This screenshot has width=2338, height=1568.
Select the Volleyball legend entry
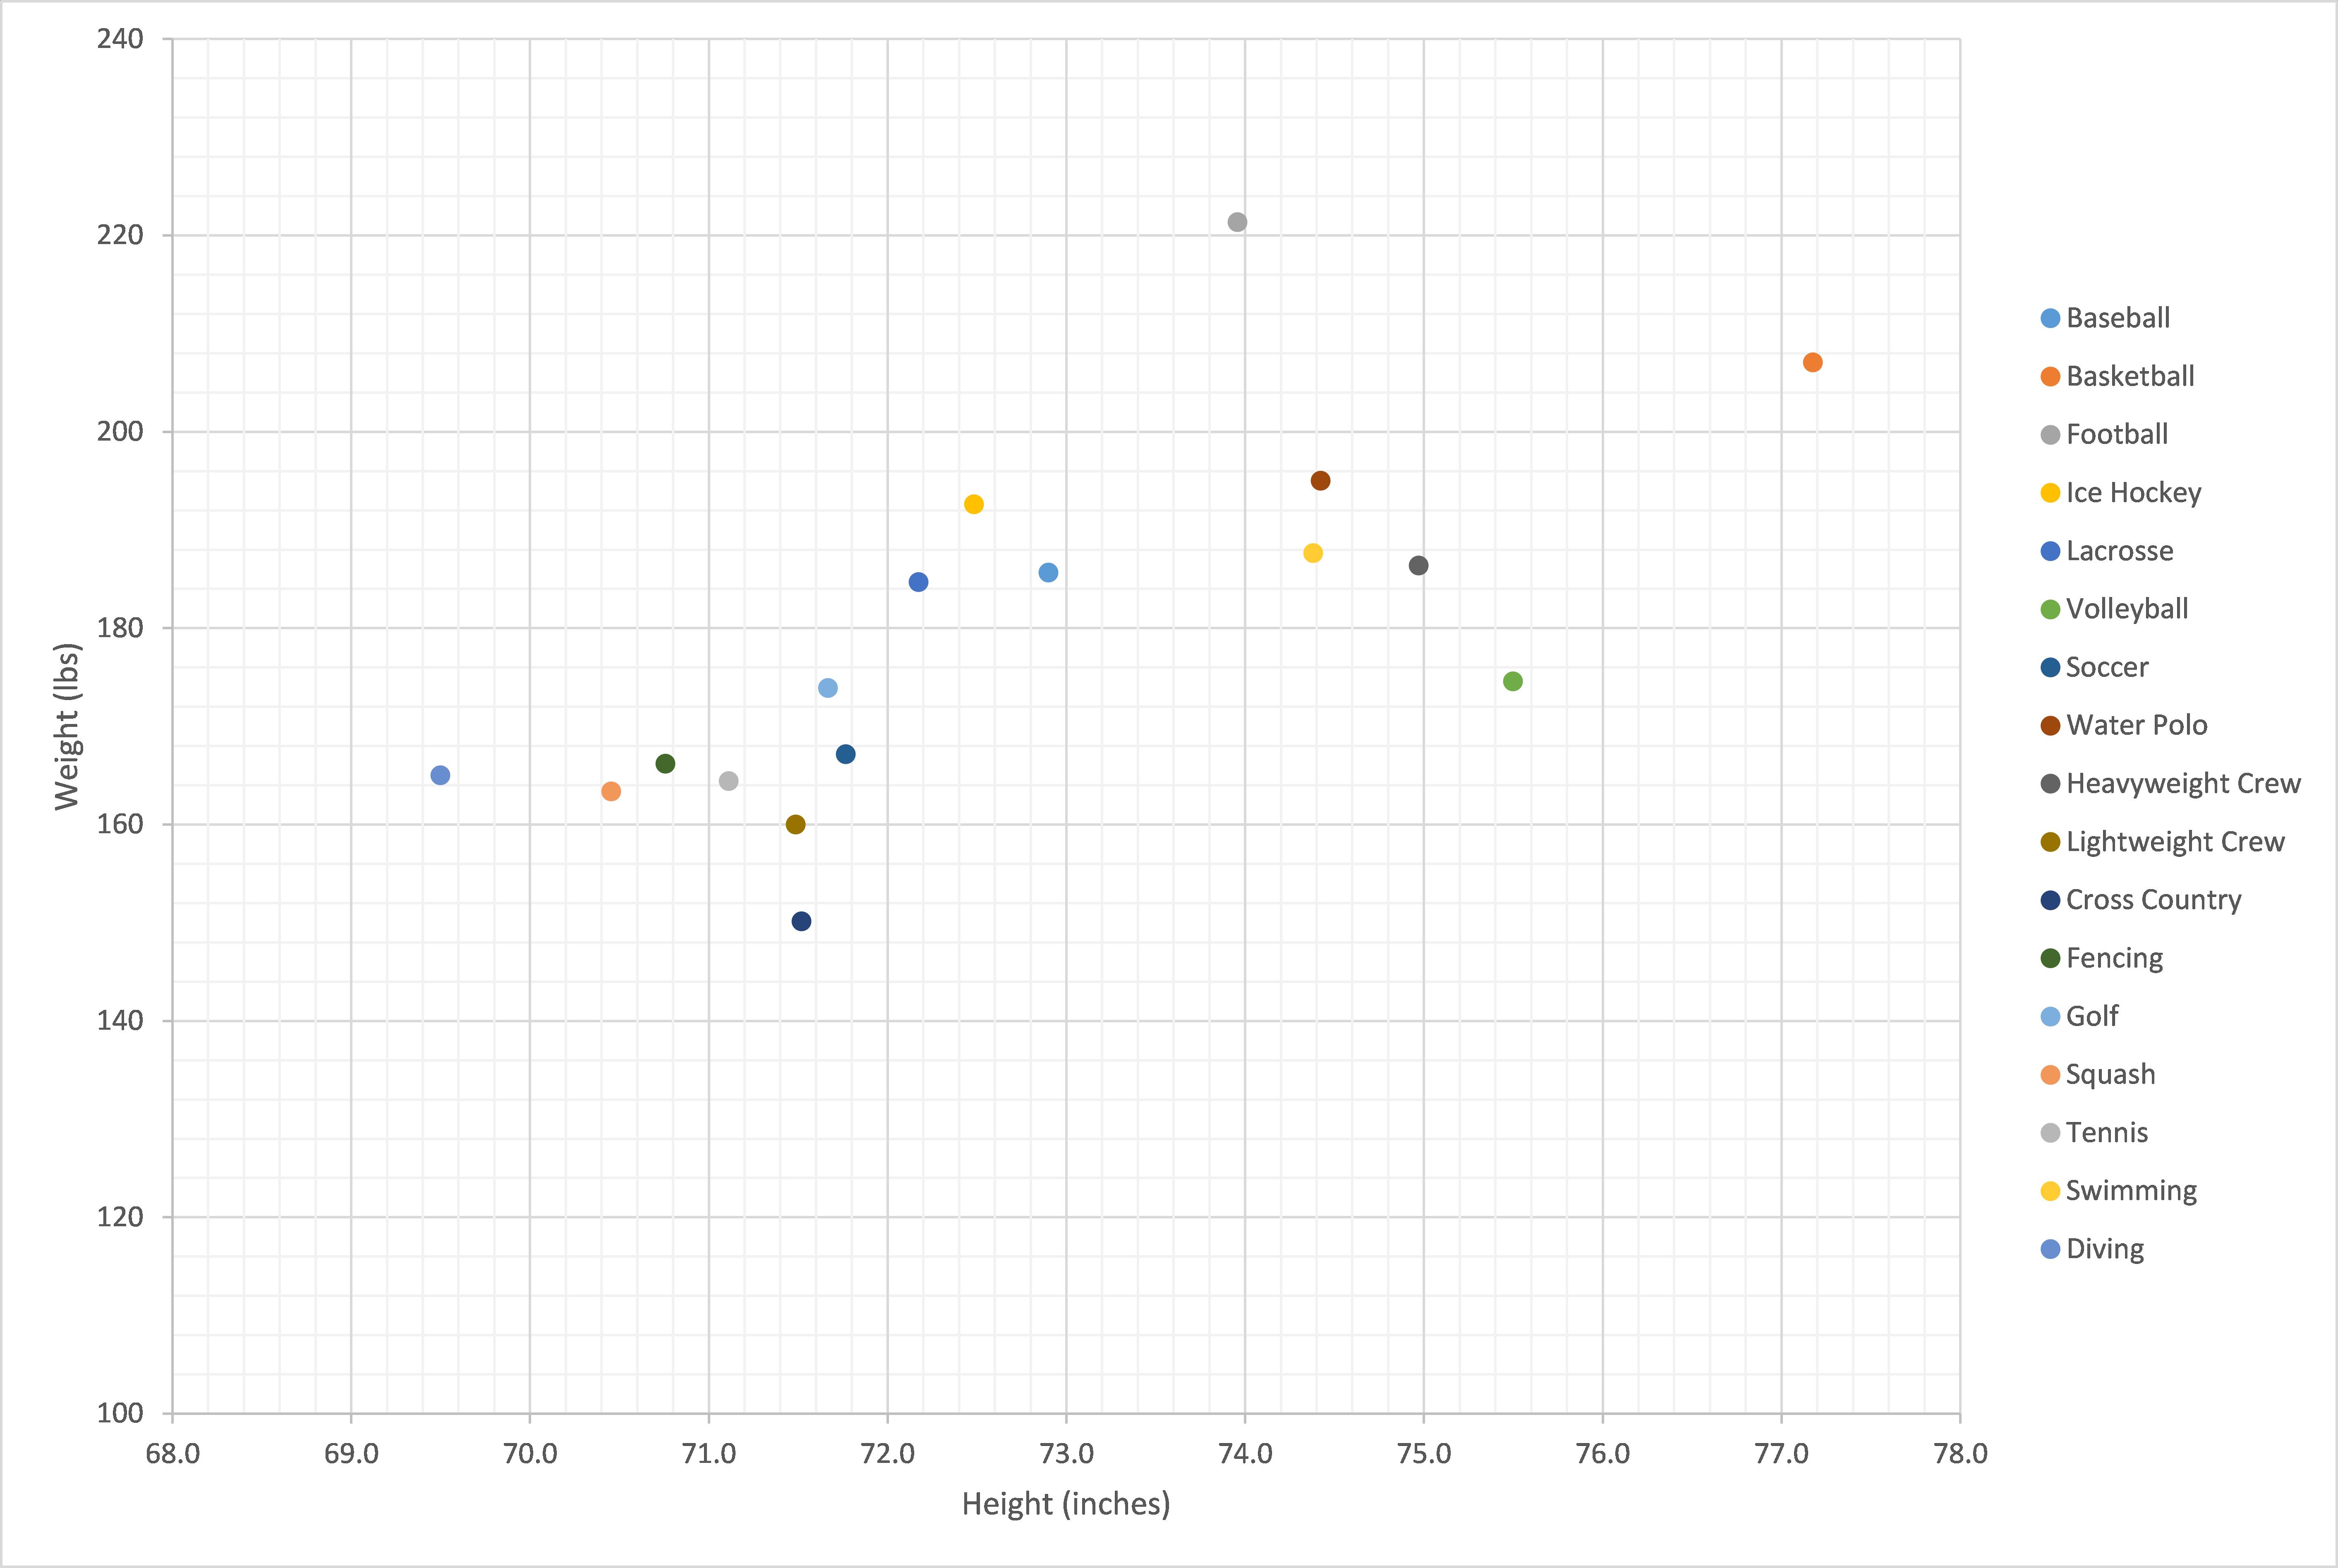pos(2115,609)
